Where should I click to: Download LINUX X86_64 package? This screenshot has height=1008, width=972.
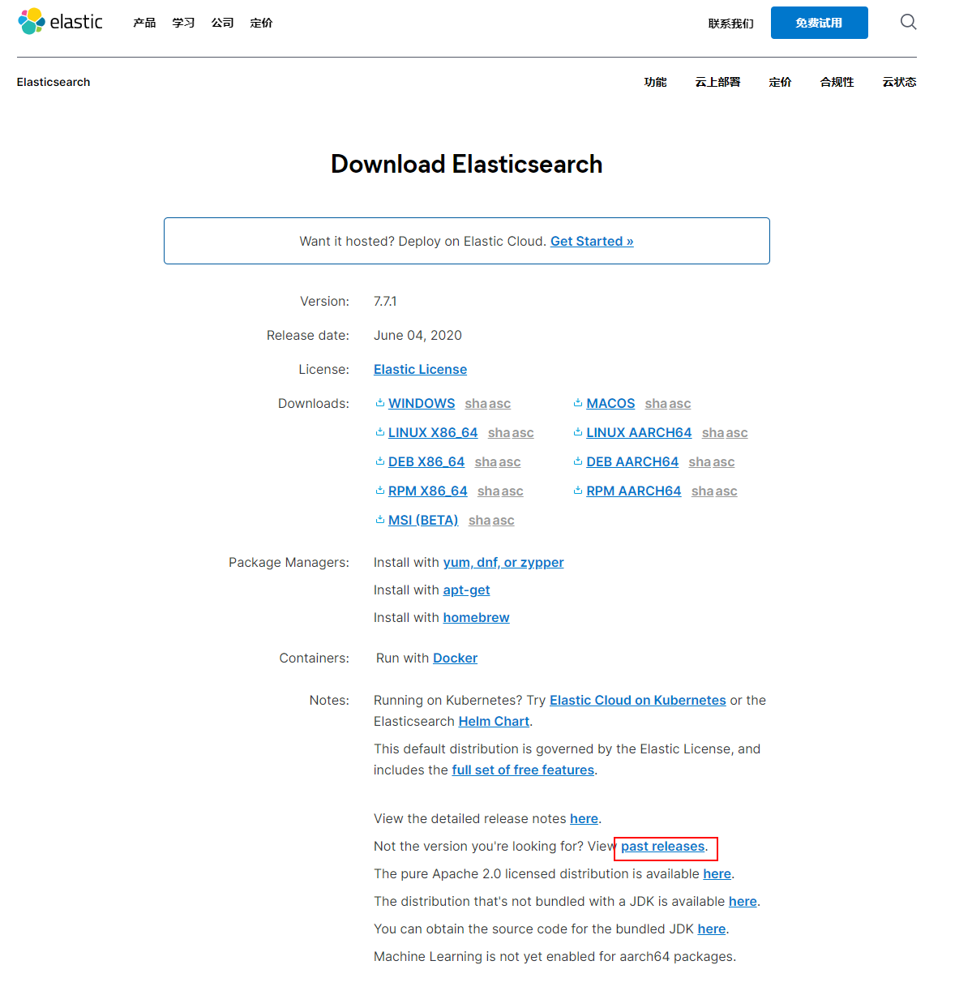[433, 432]
